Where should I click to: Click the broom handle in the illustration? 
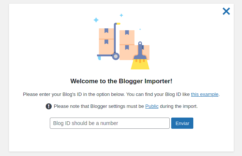(140, 49)
